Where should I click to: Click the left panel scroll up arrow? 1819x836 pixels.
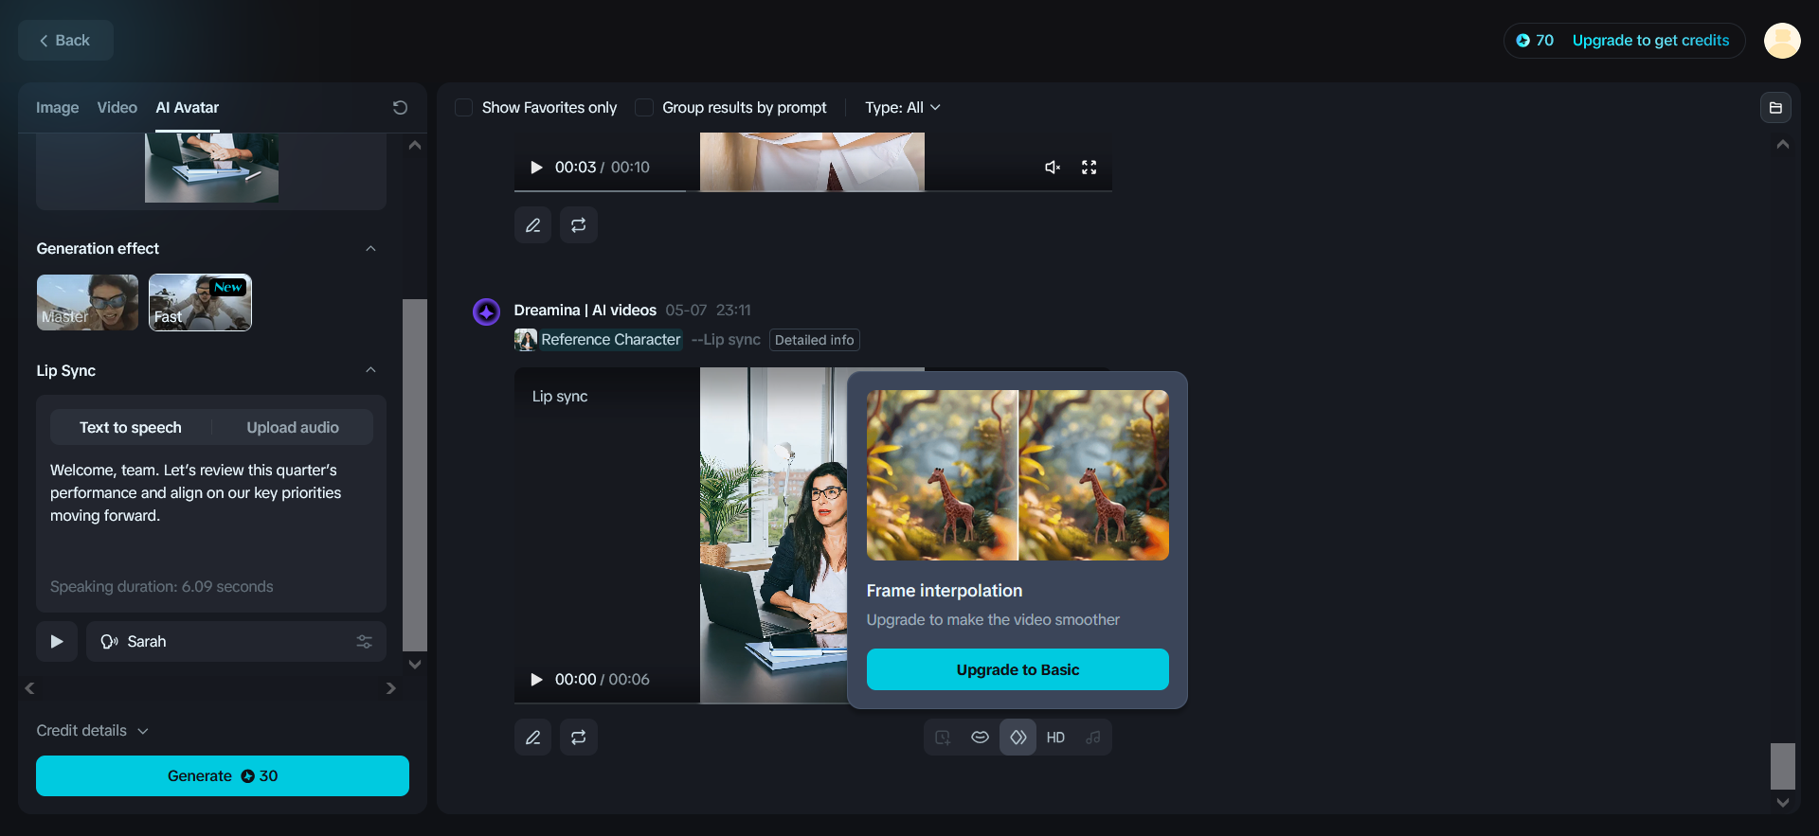[x=415, y=146]
